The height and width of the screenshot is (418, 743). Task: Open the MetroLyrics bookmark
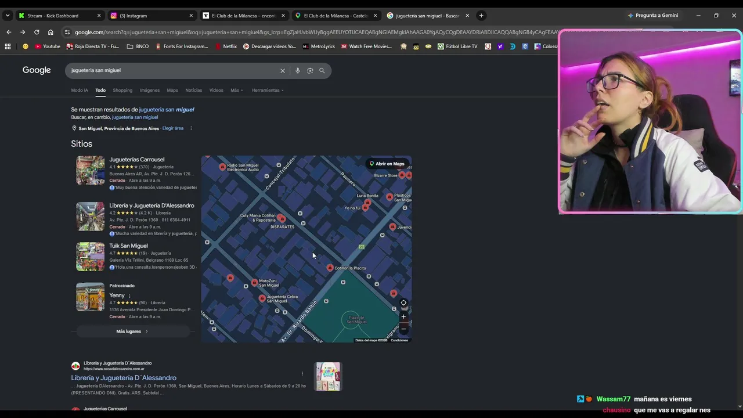319,46
